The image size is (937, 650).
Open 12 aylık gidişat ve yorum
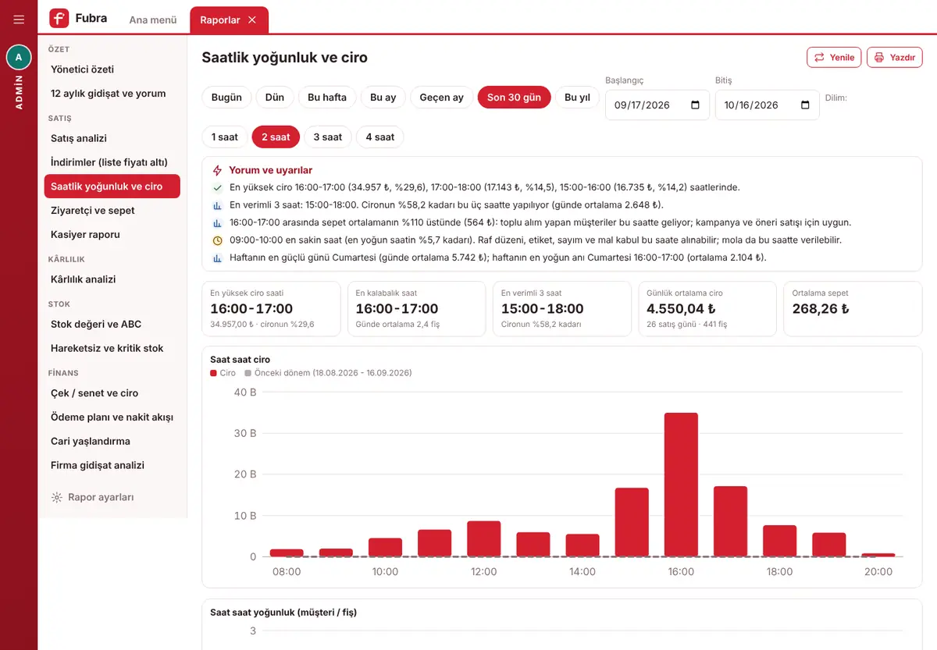pyautogui.click(x=112, y=94)
